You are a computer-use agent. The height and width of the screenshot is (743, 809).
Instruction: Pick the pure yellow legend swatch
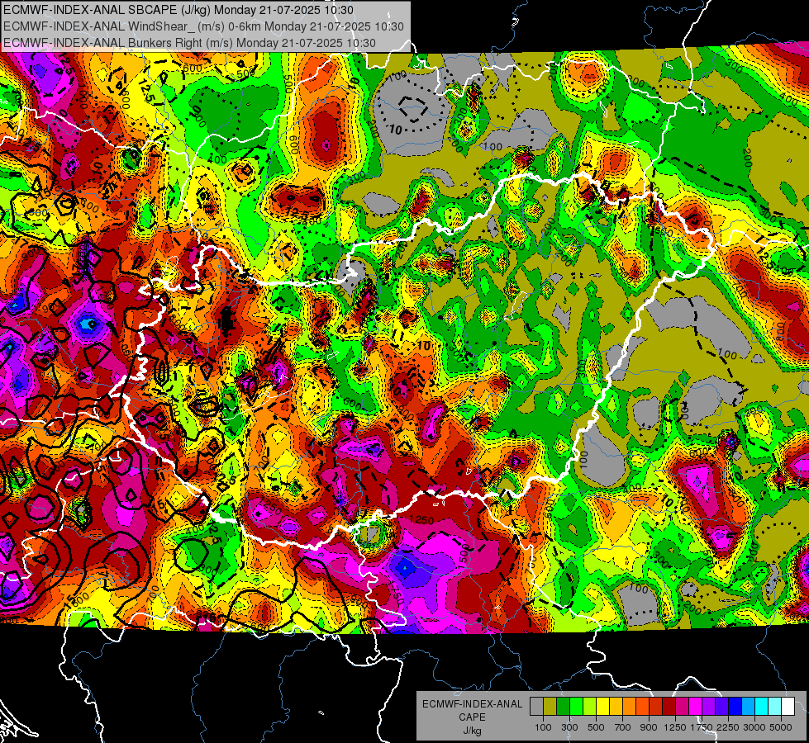coord(602,707)
